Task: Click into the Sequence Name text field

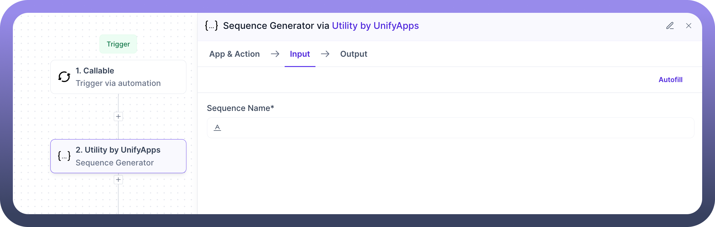Action: point(456,128)
